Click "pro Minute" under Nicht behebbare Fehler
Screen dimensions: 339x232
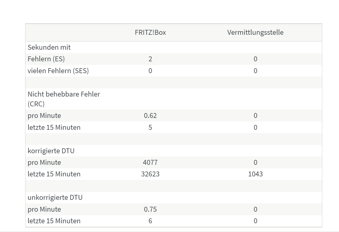pos(44,116)
